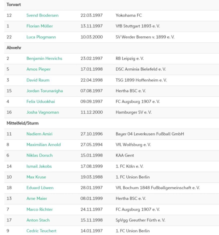Follow the Josha Vagnoman link
This screenshot has width=219, height=235.
[x=43, y=112]
